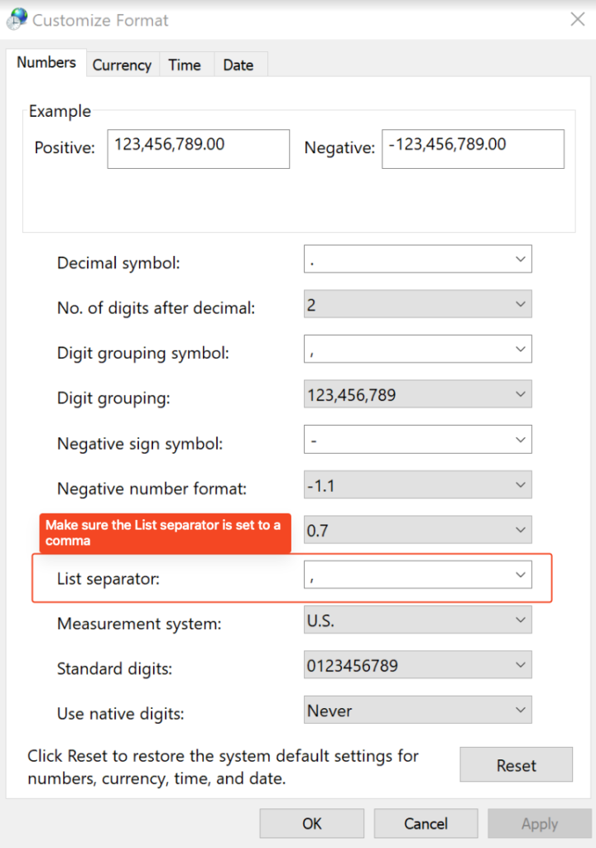The width and height of the screenshot is (596, 848).
Task: Switch to the Currency tab
Action: [122, 65]
